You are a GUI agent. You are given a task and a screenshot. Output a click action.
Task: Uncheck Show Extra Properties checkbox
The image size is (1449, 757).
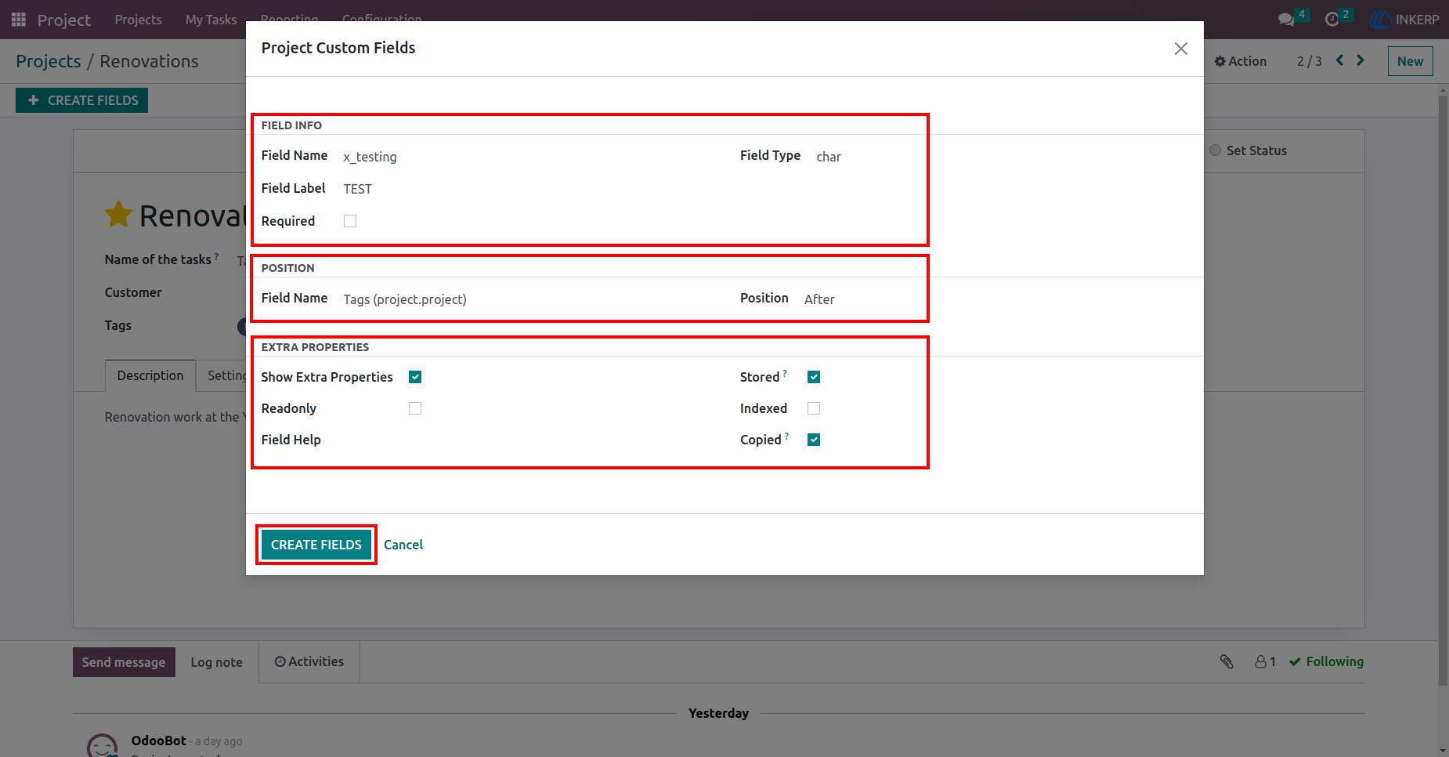(x=415, y=377)
